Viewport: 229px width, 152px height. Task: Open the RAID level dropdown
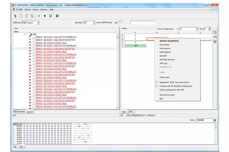click(x=38, y=23)
